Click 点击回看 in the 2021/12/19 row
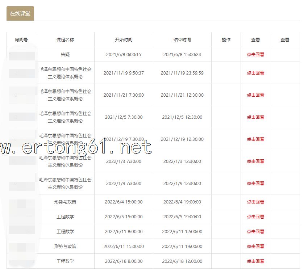 [x=255, y=139]
